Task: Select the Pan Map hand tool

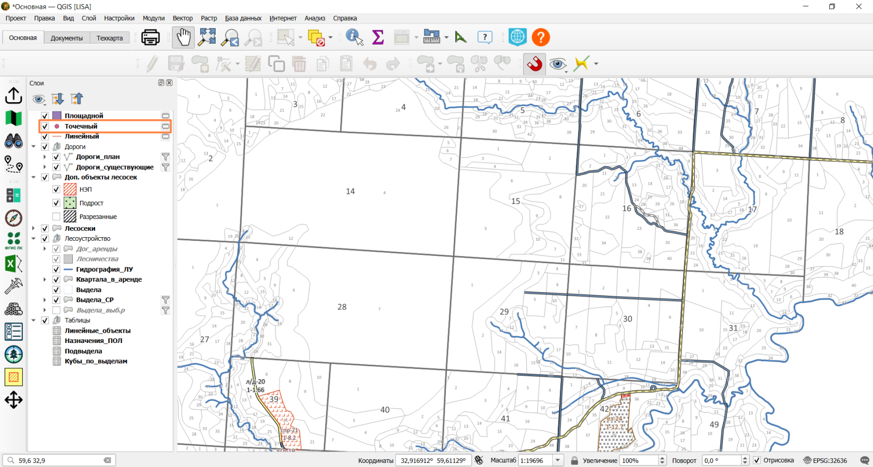Action: 183,37
